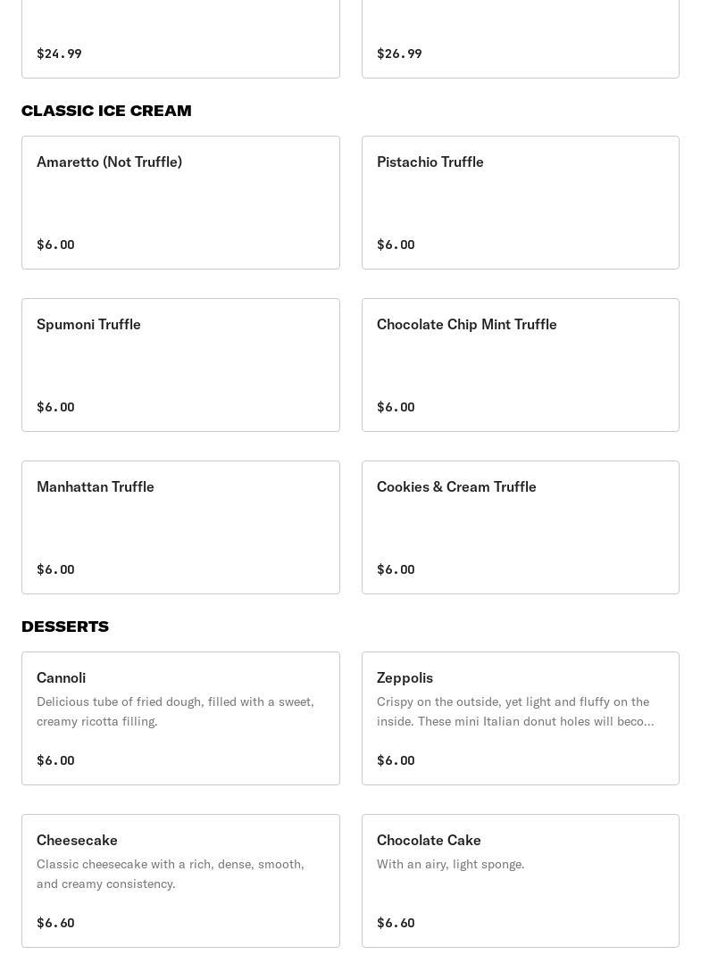Viewport: 701px width, 971px height.
Task: Click the Desserts section heading
Action: point(65,627)
